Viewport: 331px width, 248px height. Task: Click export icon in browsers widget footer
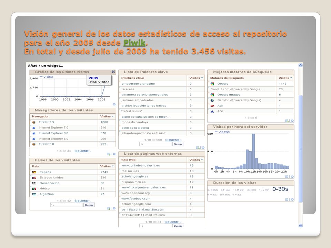pos(109,154)
